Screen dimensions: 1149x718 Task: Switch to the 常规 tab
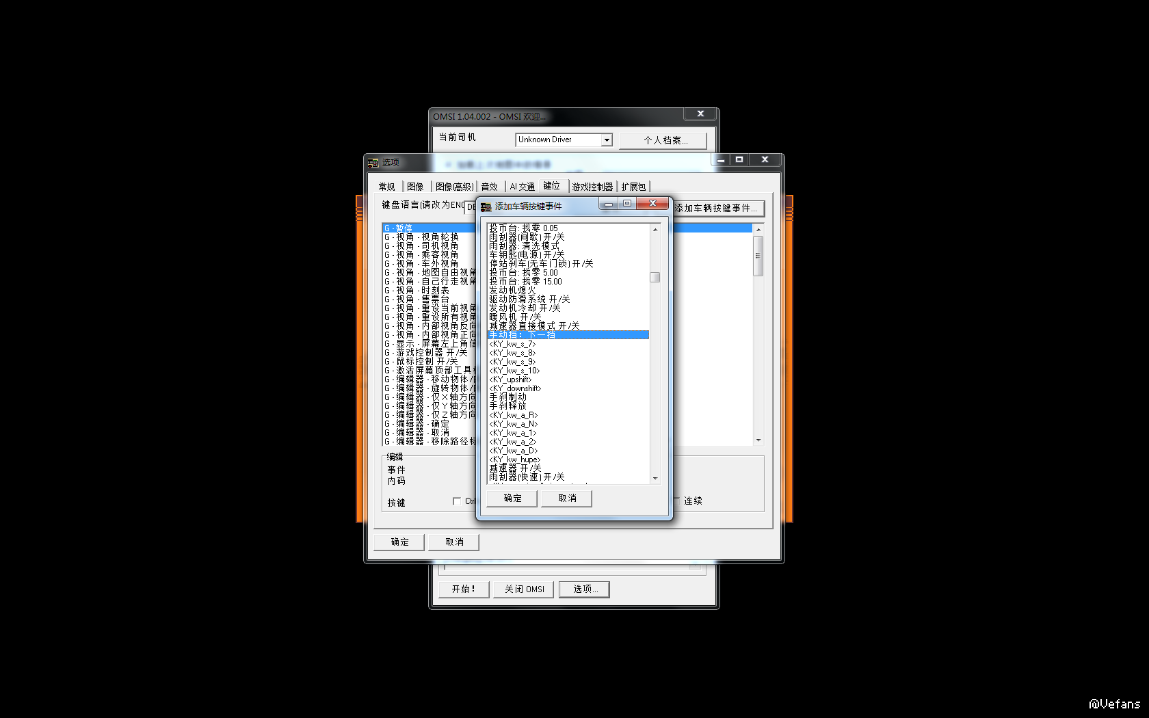[x=387, y=187]
